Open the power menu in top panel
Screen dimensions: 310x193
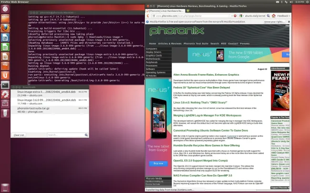(x=308, y=2)
